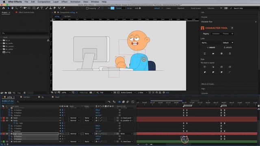Toggle visibility eye of head layer
The height and width of the screenshot is (146, 260).
pyautogui.click(x=60, y=118)
